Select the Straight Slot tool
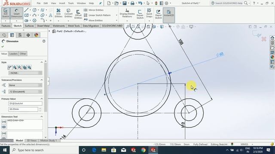Screen dimensions: 275x154 click(x=26, y=21)
